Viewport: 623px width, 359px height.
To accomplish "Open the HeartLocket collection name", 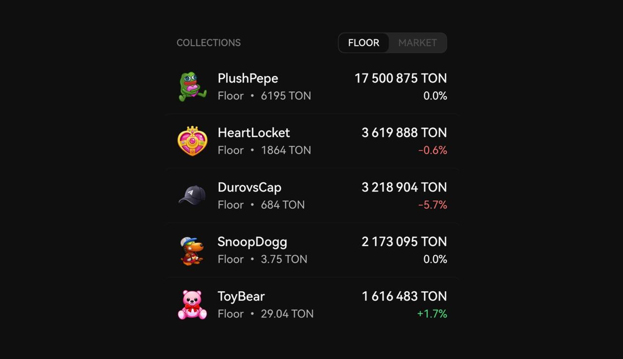I will click(254, 132).
